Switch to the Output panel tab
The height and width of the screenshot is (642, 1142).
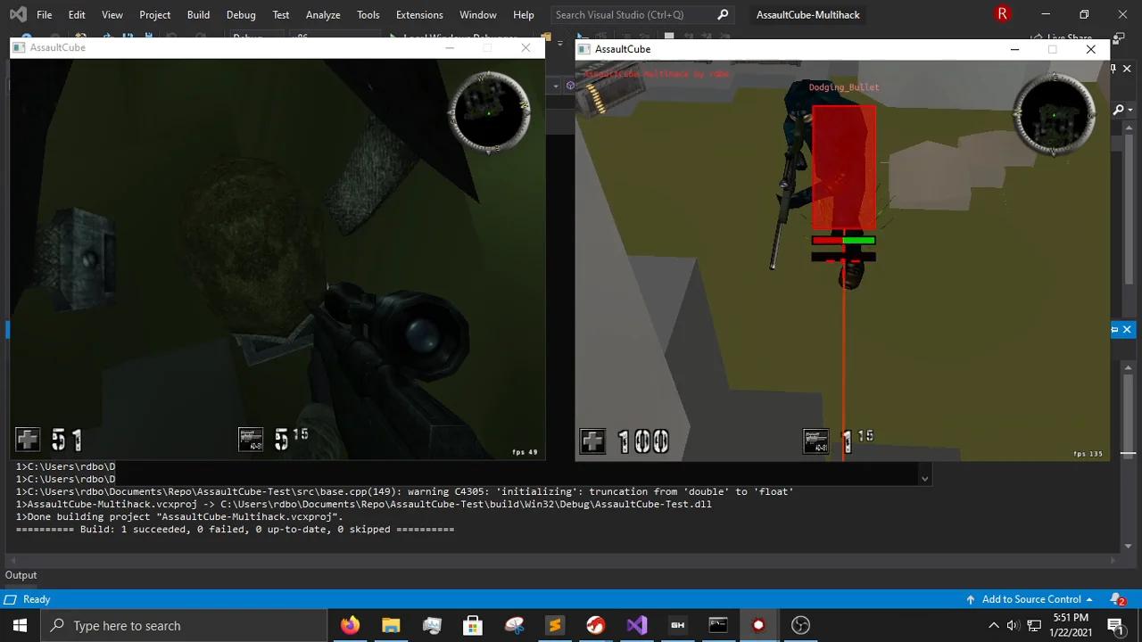pos(21,575)
